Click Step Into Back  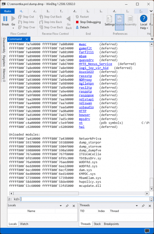(x=51, y=22)
